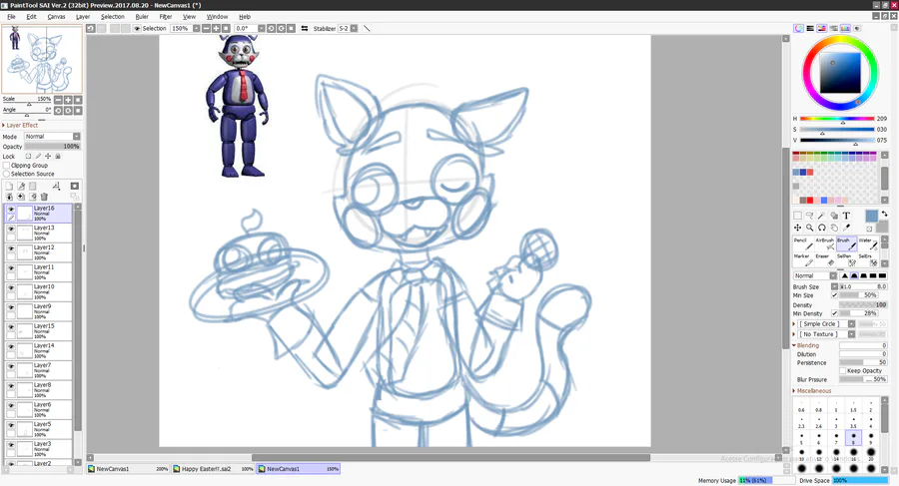Click the foreground blue color swatch
Viewport: 899px width, 486px height.
[x=871, y=217]
